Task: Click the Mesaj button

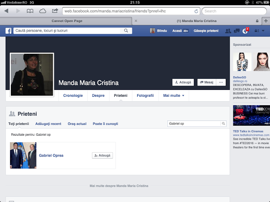Action: pyautogui.click(x=207, y=82)
